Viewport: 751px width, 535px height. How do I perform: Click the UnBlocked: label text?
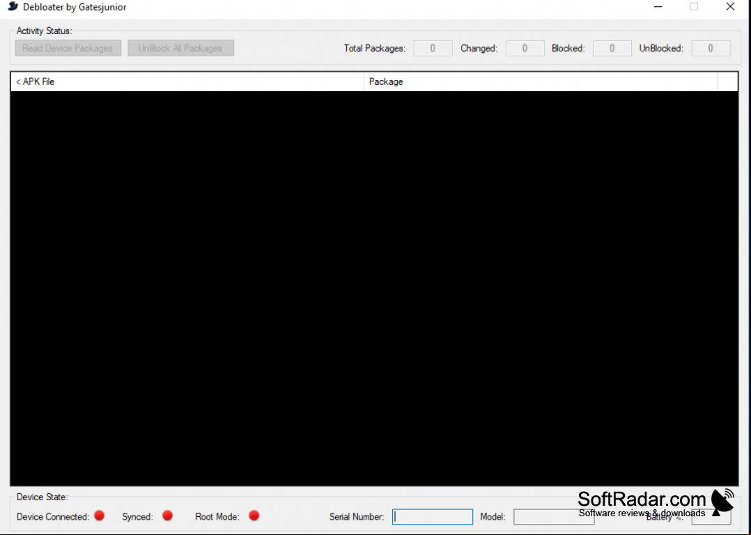(661, 48)
